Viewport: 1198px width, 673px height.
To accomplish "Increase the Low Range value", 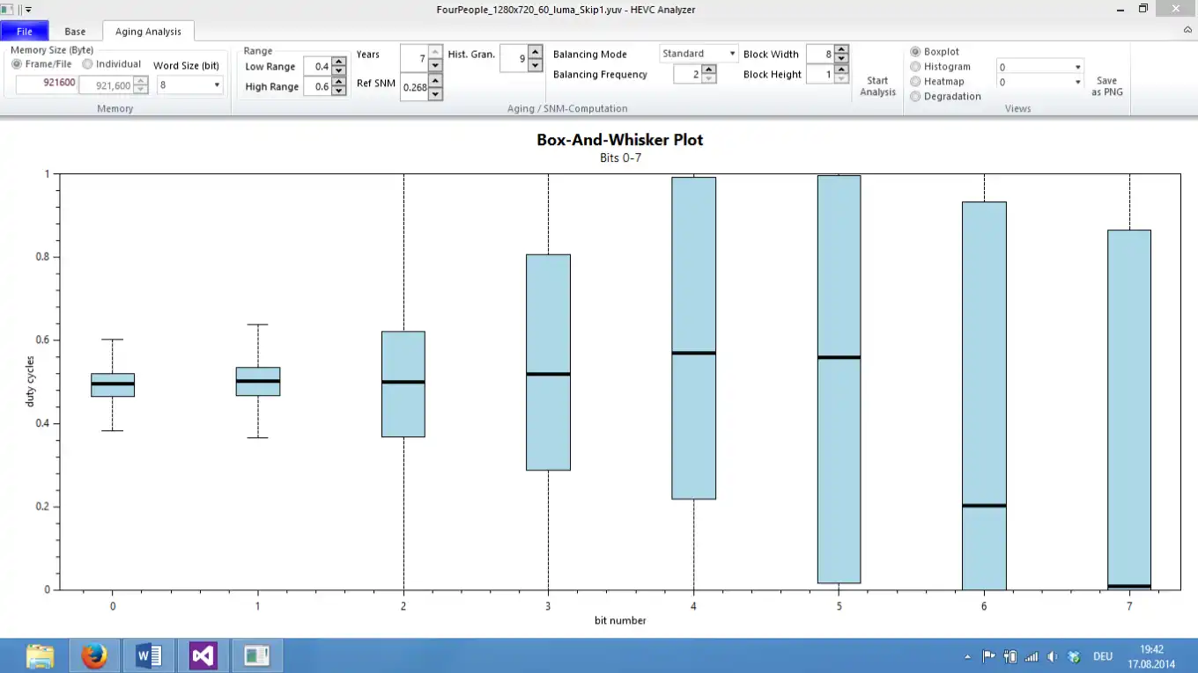I will (x=338, y=62).
